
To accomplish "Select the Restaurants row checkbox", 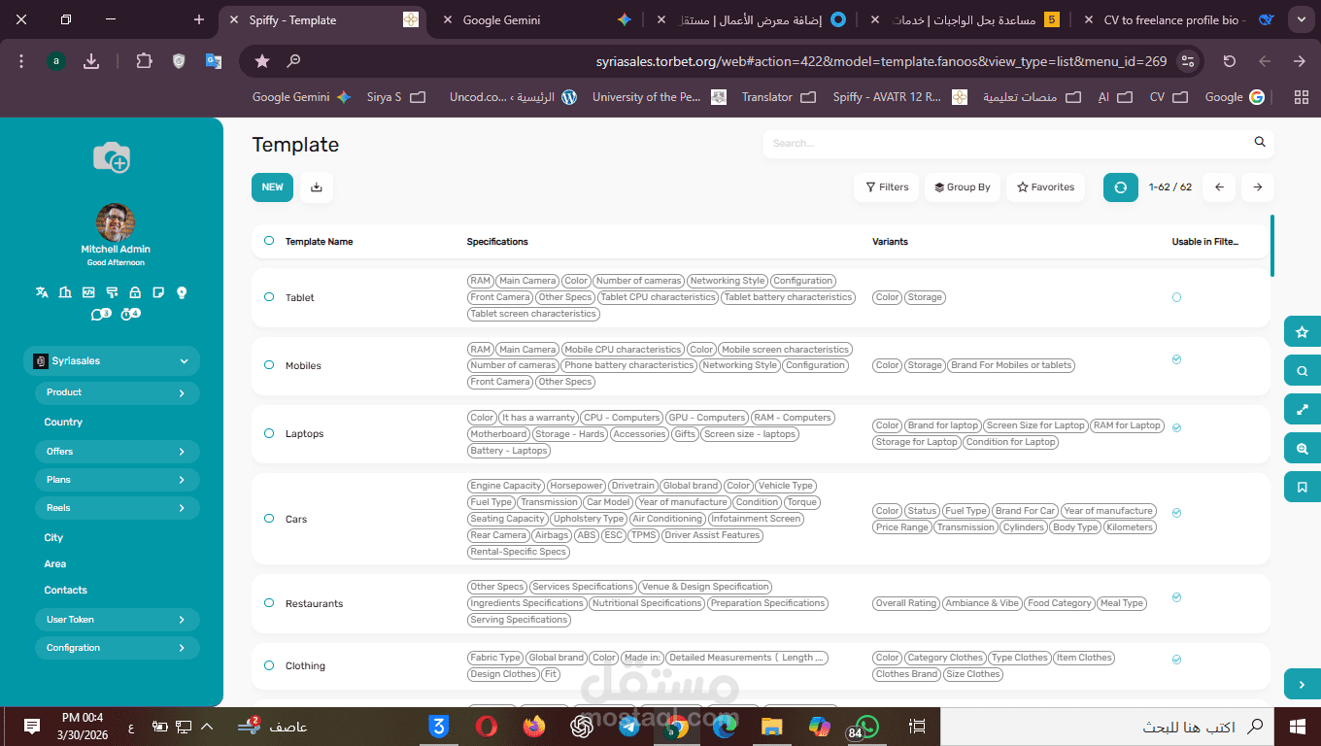I will coord(269,603).
